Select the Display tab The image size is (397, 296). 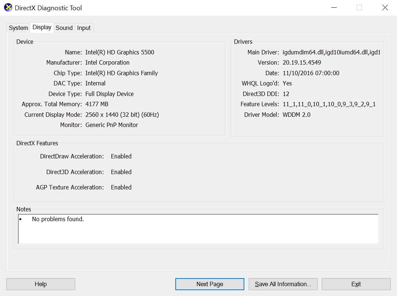tap(42, 27)
